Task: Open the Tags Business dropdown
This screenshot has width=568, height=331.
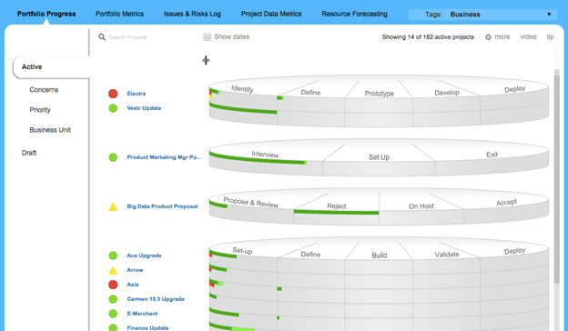Action: click(482, 15)
